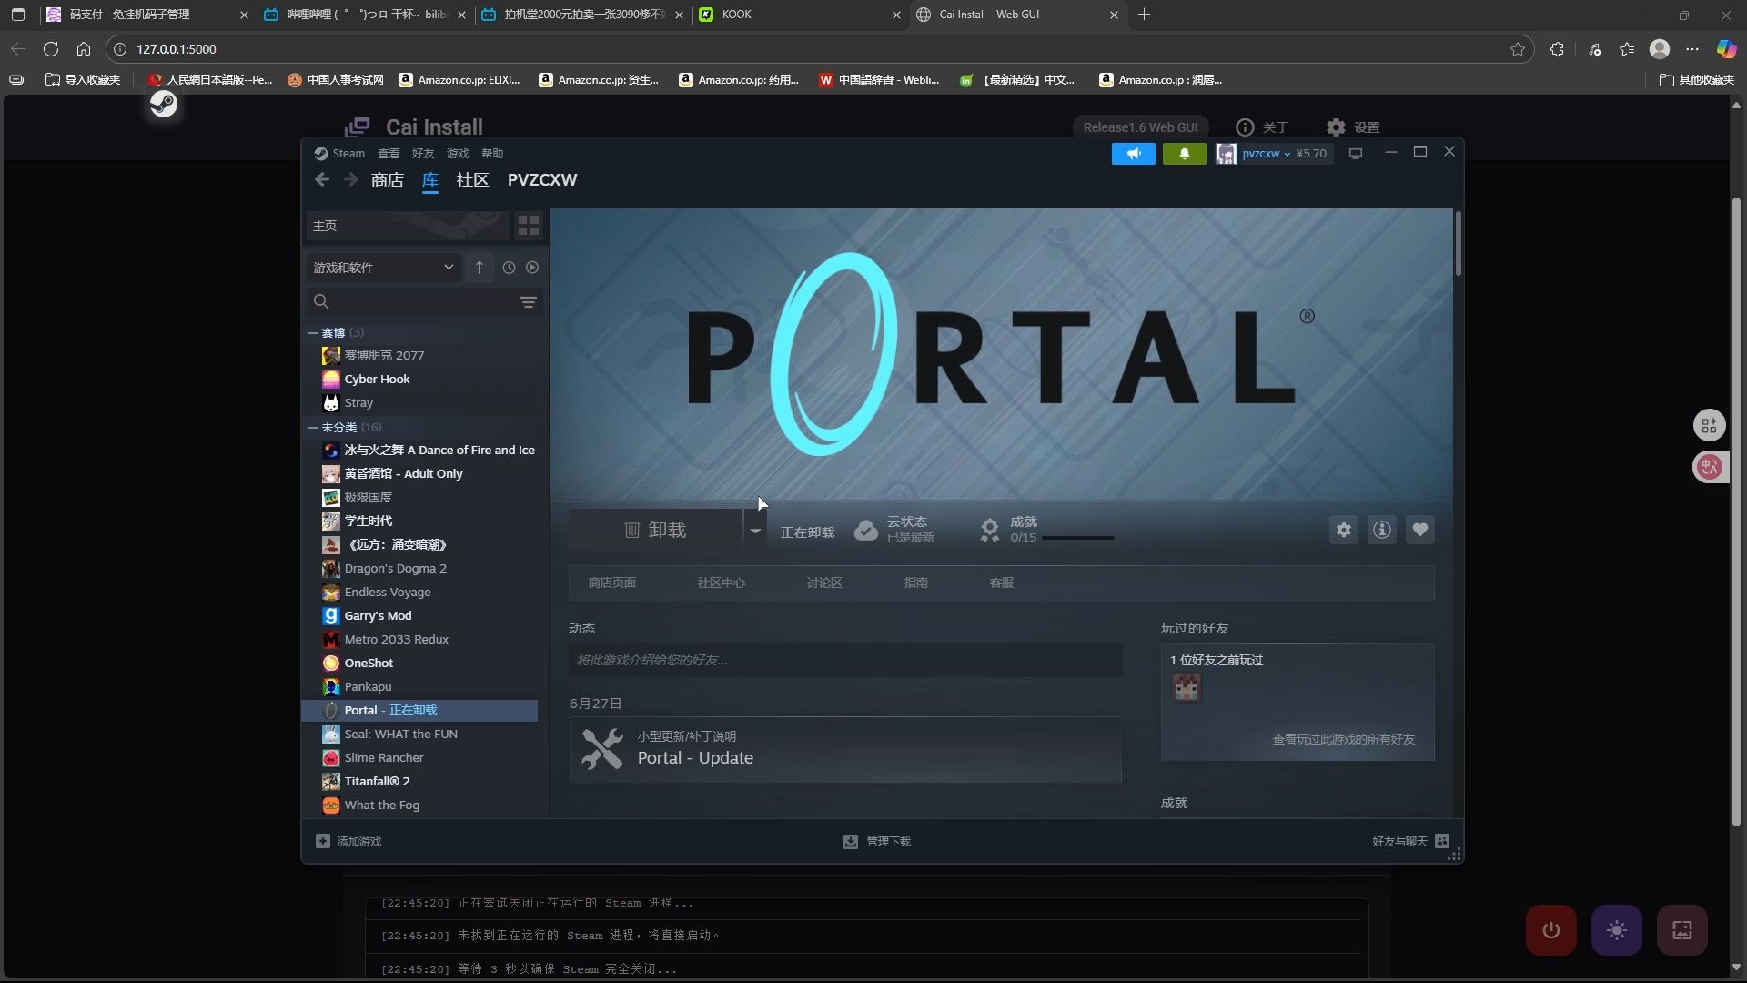Open the Other Favorites folder in bookmarks bar
Image resolution: width=1747 pixels, height=983 pixels.
coord(1697,80)
